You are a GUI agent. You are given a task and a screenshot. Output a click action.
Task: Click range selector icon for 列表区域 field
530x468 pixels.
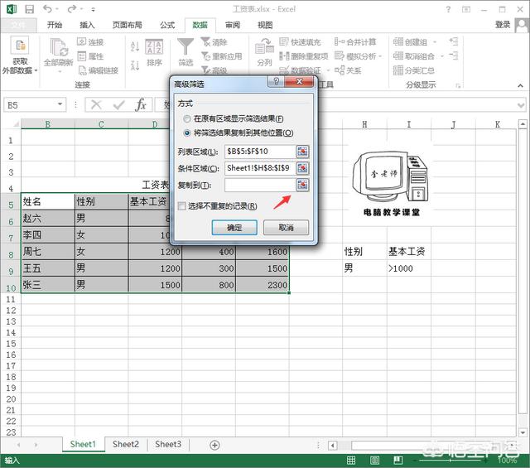(x=302, y=152)
